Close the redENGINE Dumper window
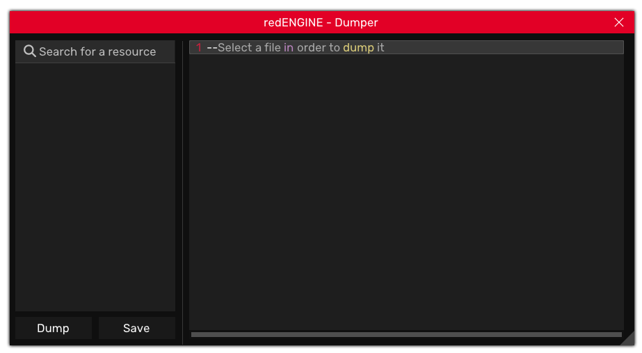642x353 pixels. (x=619, y=22)
